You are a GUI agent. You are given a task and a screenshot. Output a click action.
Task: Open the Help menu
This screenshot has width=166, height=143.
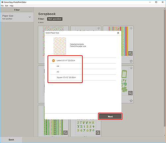click(11, 6)
